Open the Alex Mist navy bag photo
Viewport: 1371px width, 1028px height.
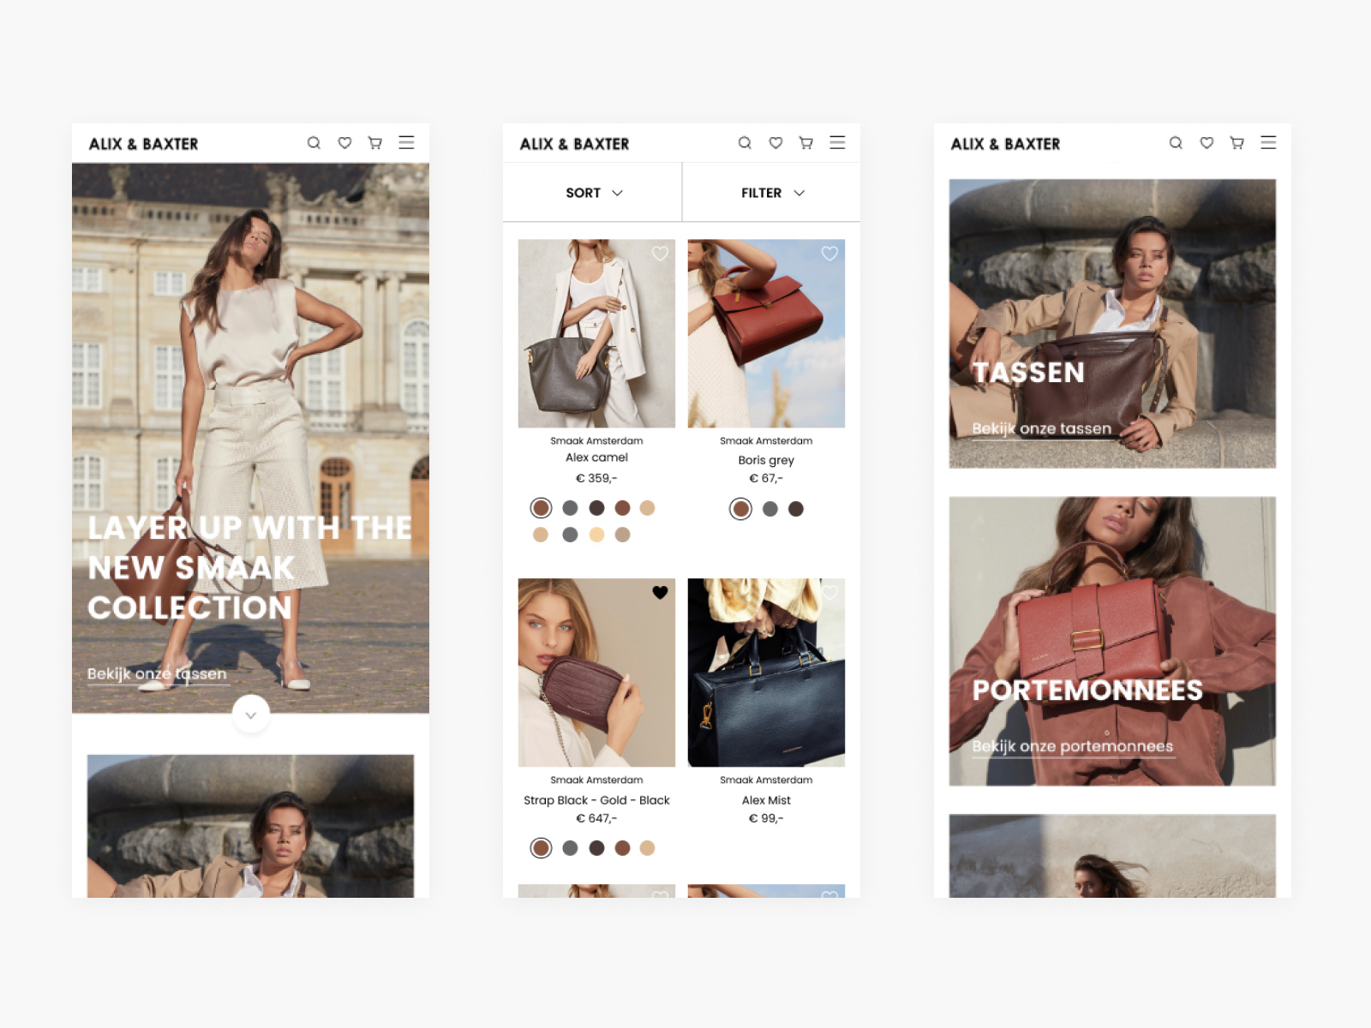pyautogui.click(x=766, y=672)
